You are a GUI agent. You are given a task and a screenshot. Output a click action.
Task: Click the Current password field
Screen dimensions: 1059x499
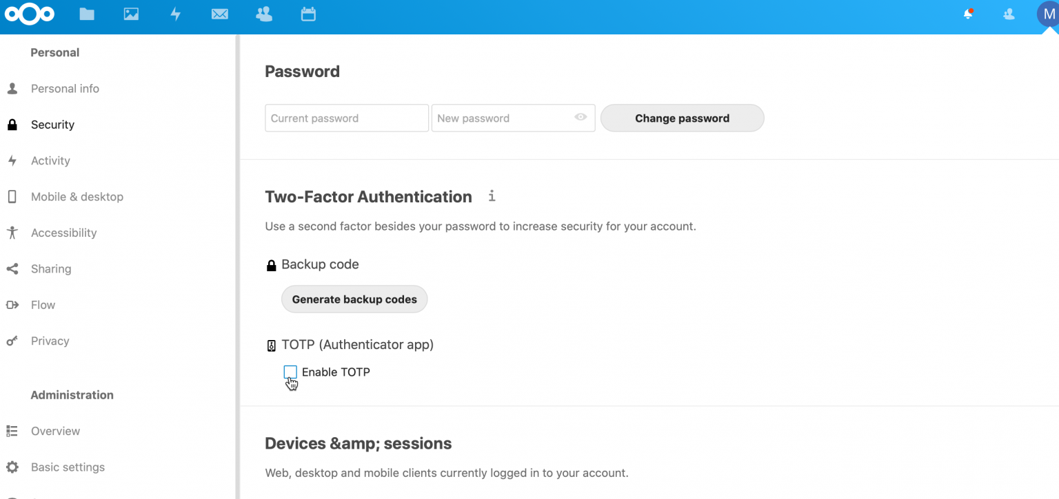346,118
